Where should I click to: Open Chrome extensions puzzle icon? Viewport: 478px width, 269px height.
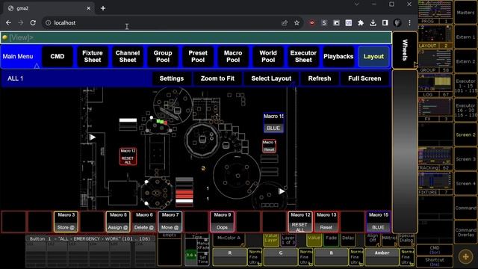pyautogui.click(x=361, y=23)
